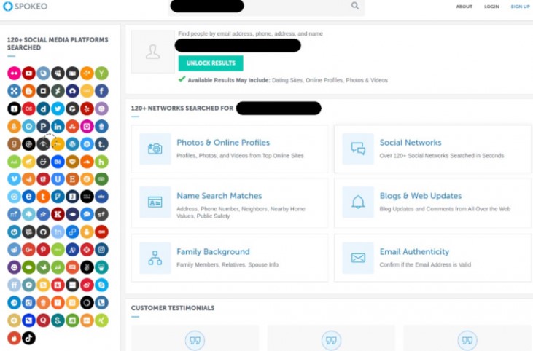Click the brown Goodreads g icon
Viewport: 533px width, 351px height.
tap(14, 144)
